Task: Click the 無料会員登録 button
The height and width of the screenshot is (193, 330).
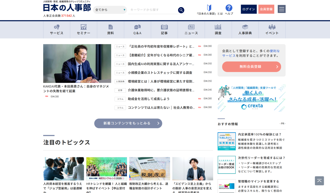Action: 251,67
